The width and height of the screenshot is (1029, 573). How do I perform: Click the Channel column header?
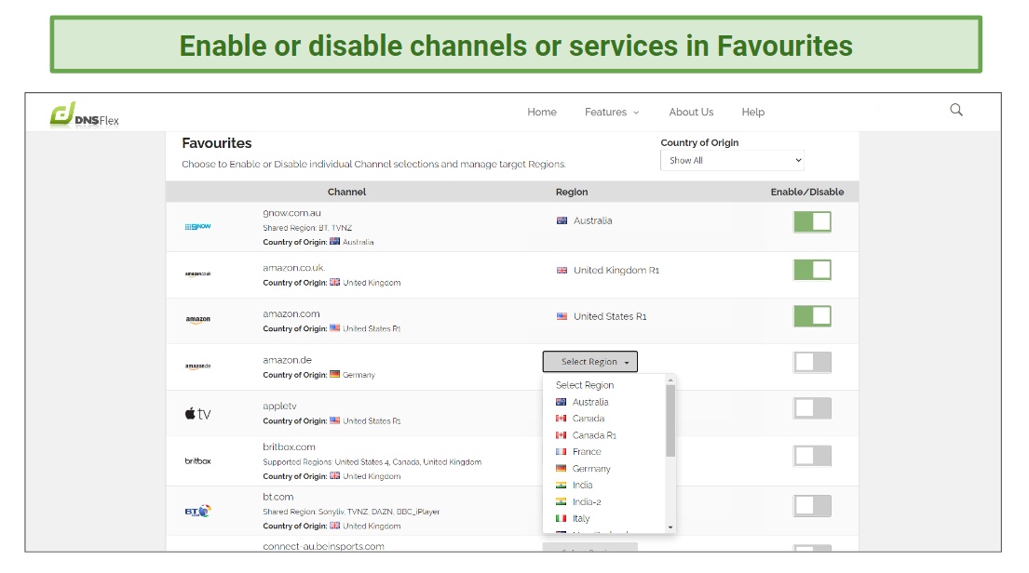tap(346, 193)
